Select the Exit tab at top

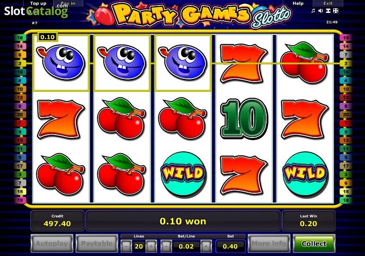coord(328,4)
